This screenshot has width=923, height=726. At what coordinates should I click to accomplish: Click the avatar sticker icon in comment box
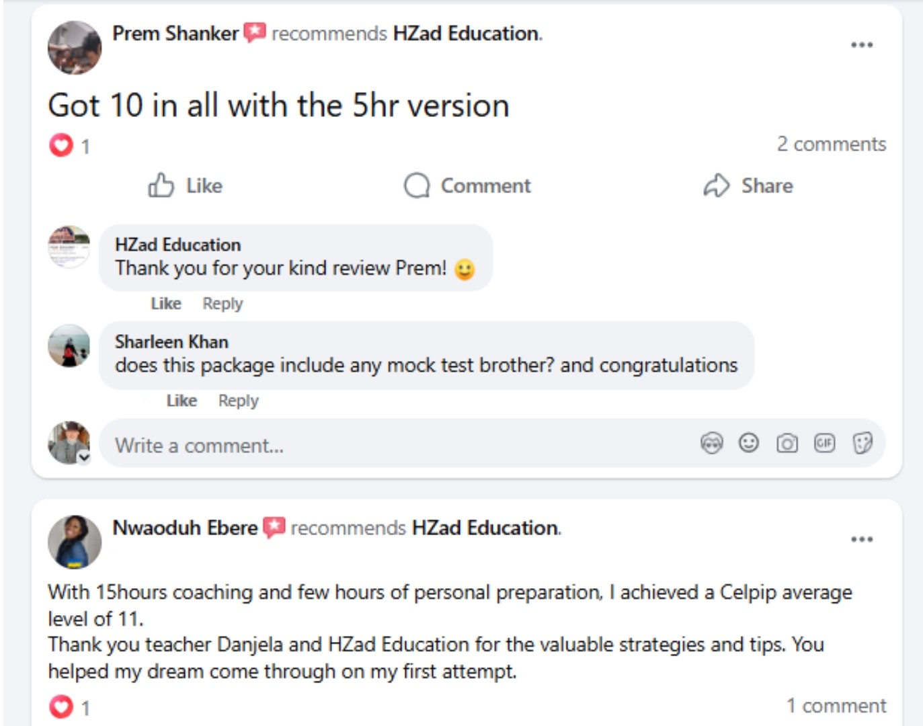tap(711, 443)
